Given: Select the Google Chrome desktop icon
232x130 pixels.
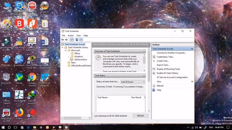Looking at the screenshot, I should point(32,79).
